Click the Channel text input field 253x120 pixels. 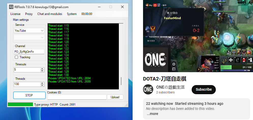pos(29,52)
